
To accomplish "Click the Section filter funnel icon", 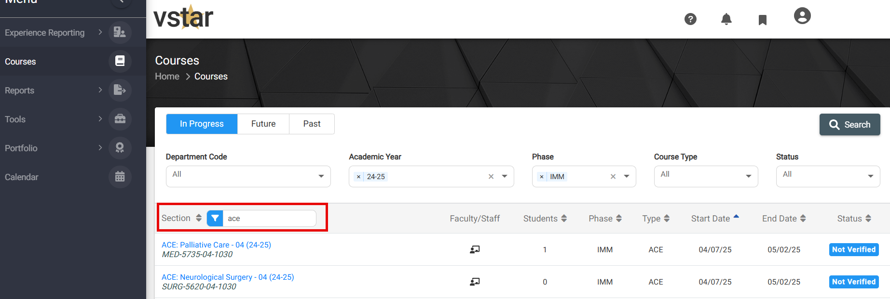I will [215, 218].
